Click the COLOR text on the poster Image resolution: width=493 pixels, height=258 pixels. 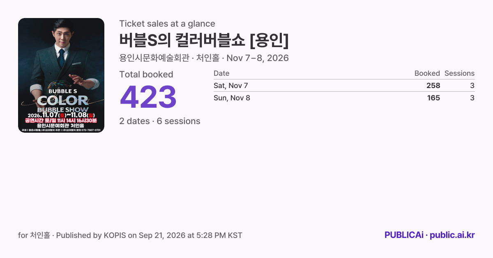point(62,100)
